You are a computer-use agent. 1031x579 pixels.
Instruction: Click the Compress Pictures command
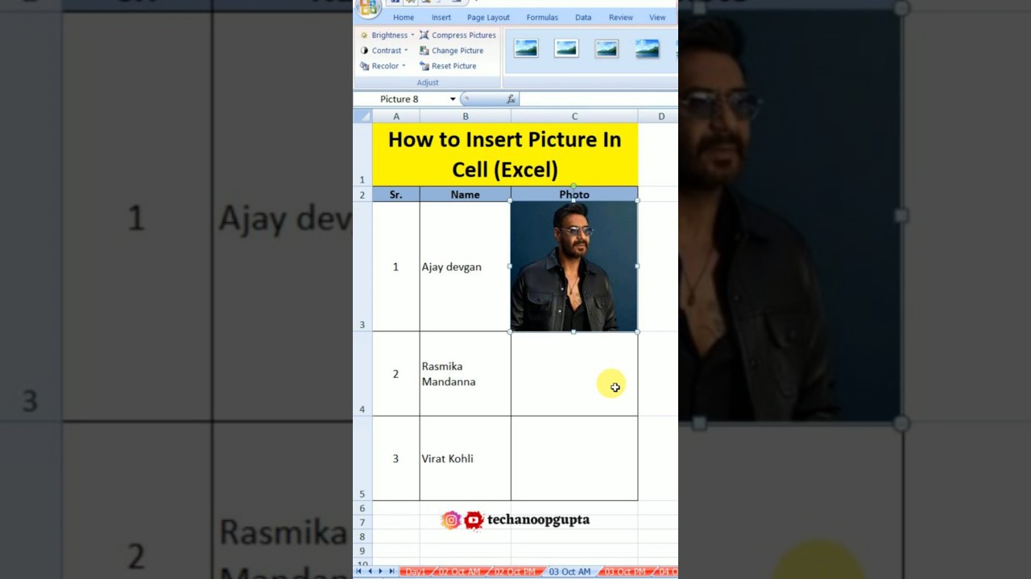tap(458, 35)
